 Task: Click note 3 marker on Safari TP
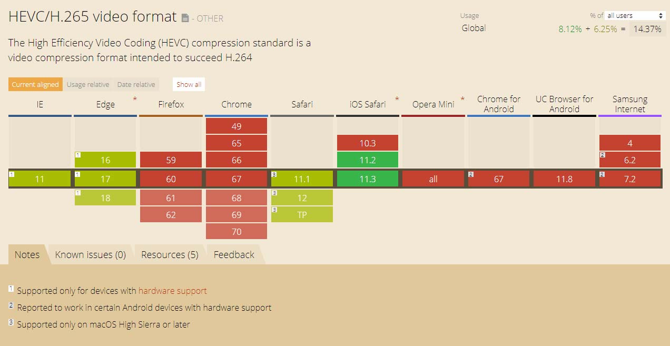click(274, 210)
